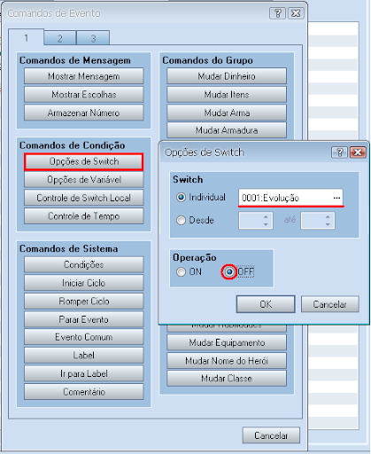This screenshot has height=454, width=371.
Task: Switch to event commands tab 2
Action: 60,38
